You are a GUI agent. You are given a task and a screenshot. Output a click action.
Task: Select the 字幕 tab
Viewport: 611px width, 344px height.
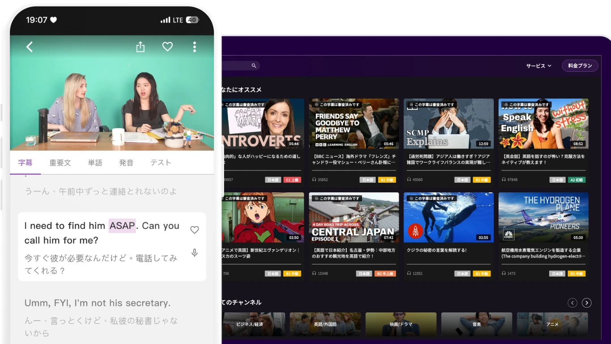(25, 163)
